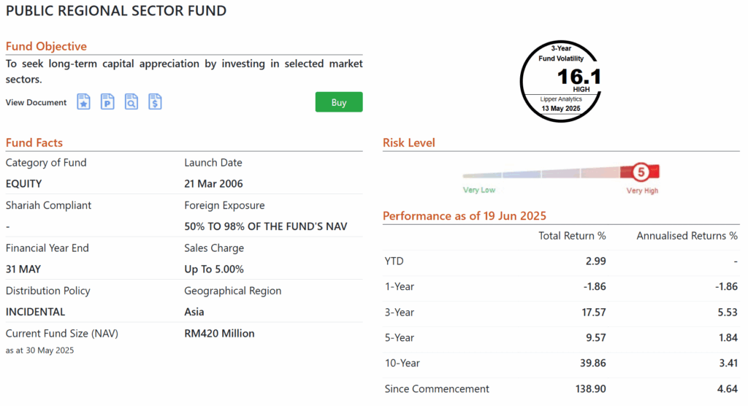Click the Very Low risk label

(x=479, y=191)
